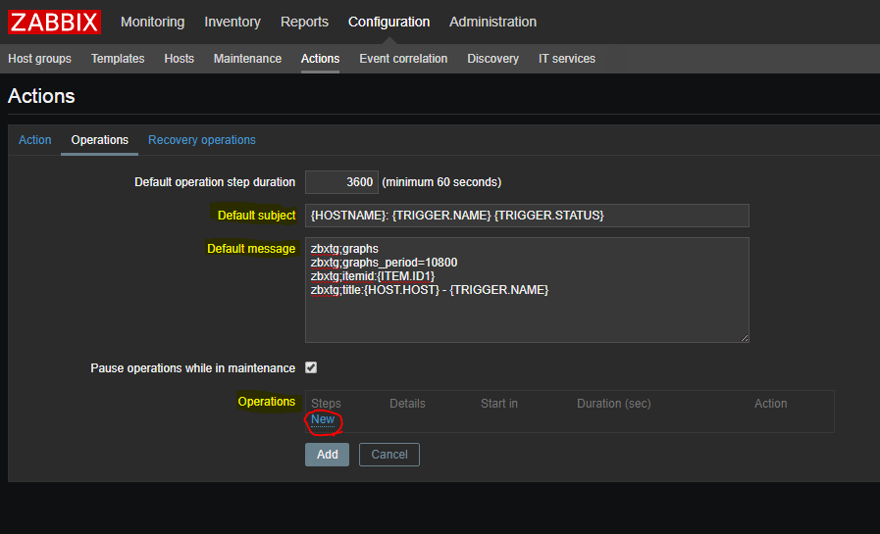Go to Host groups section
Screen dimensions: 880x534
[x=40, y=59]
